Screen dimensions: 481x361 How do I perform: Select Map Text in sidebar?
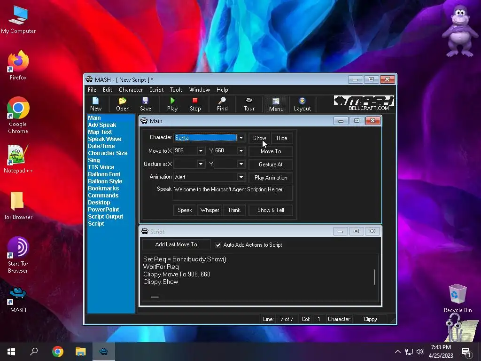100,132
